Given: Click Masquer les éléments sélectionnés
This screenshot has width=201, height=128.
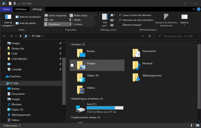Looking at the screenshot, I should tap(166, 20).
